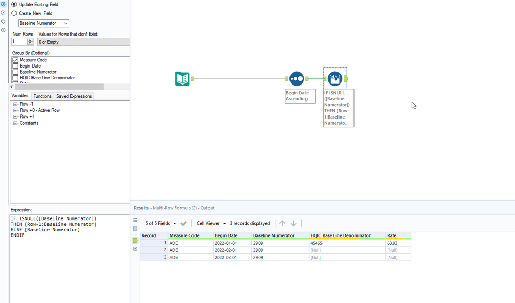Click the Sort tool input anchor

coord(287,79)
